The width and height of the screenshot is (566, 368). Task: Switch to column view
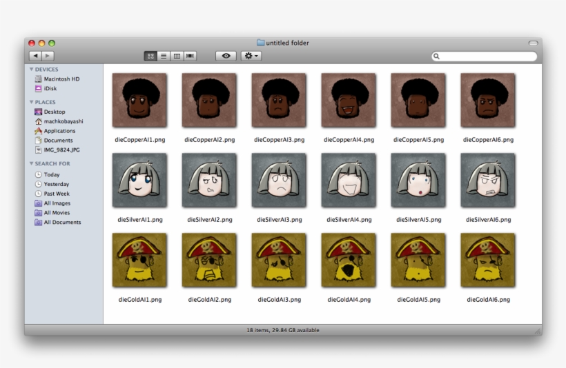click(x=177, y=56)
